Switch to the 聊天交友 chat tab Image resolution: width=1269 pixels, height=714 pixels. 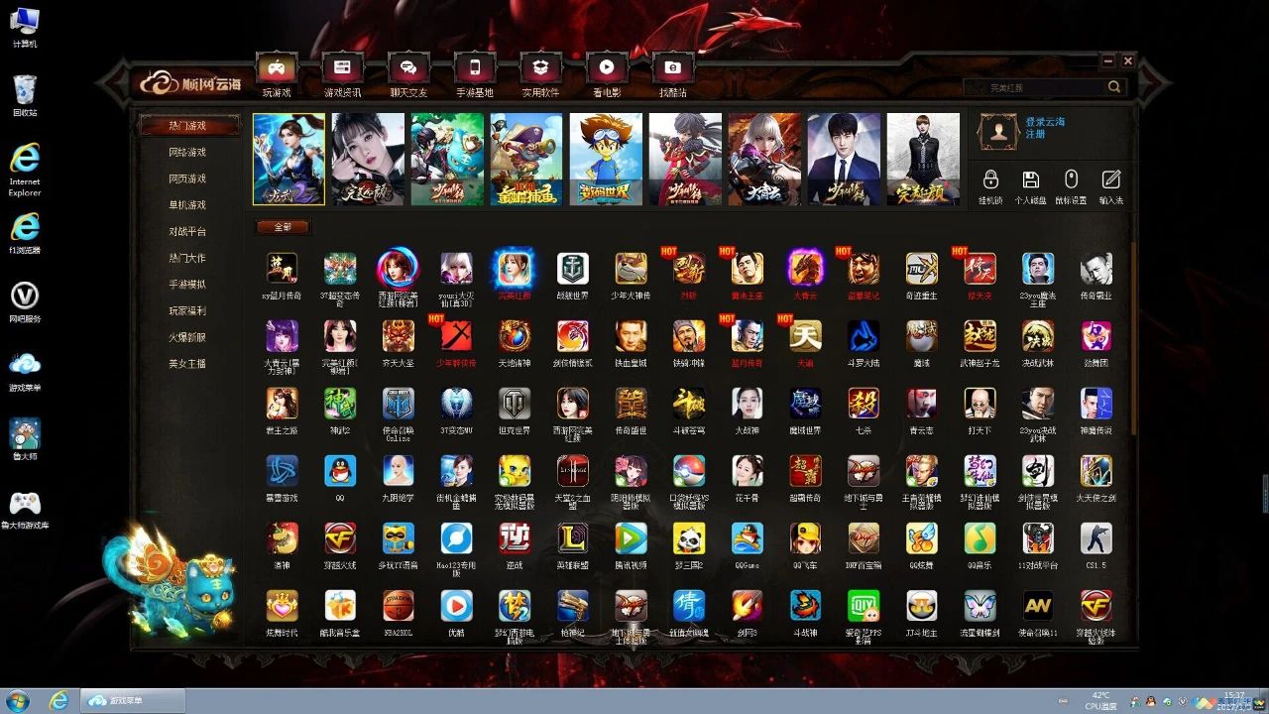pyautogui.click(x=408, y=75)
